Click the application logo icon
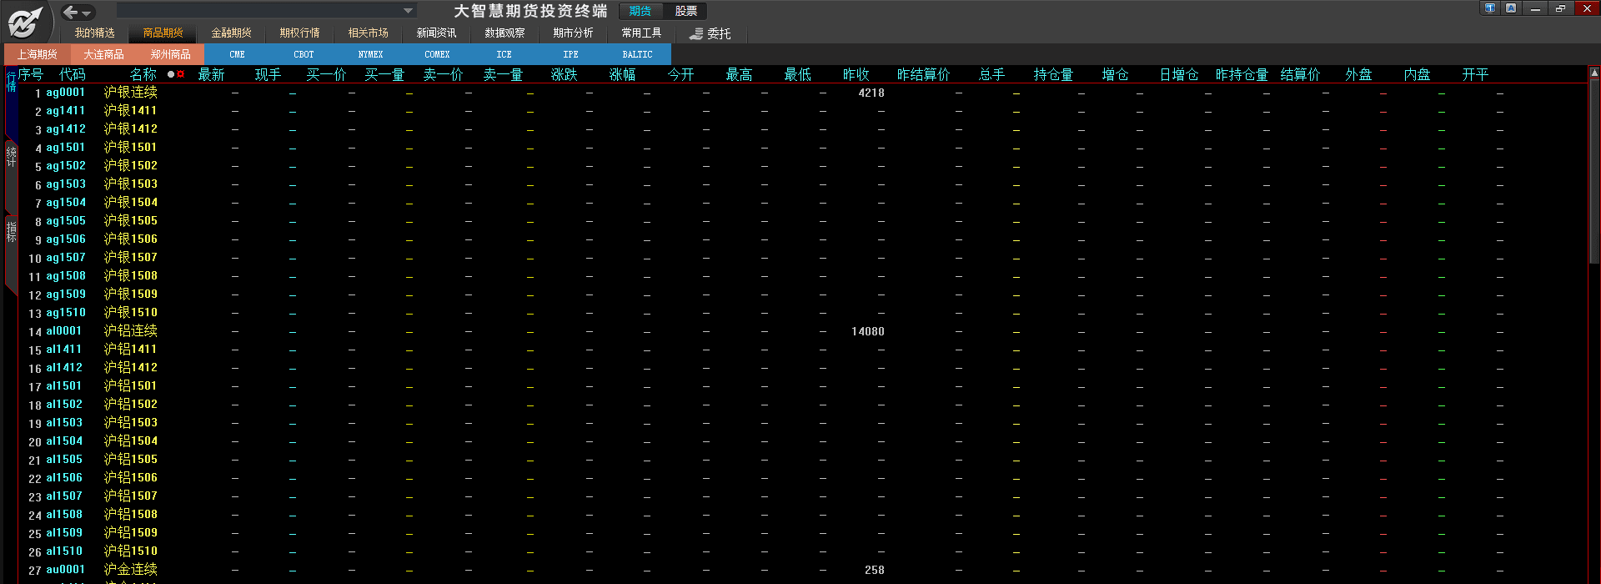1601x584 pixels. click(x=25, y=22)
